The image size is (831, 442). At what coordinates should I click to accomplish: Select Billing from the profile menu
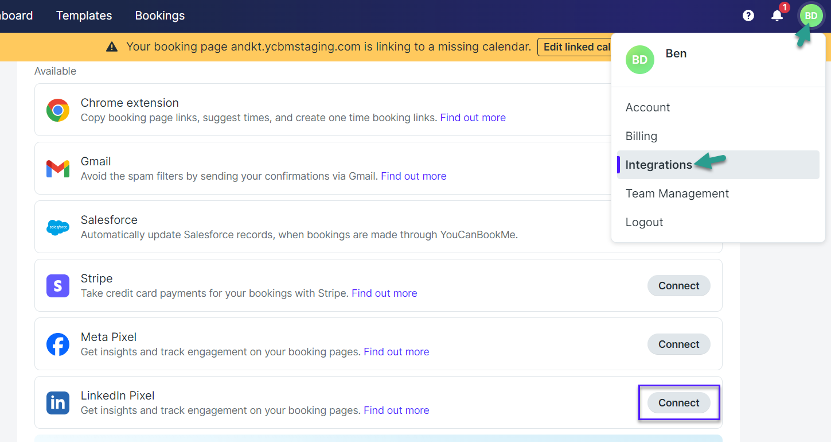coord(718,136)
